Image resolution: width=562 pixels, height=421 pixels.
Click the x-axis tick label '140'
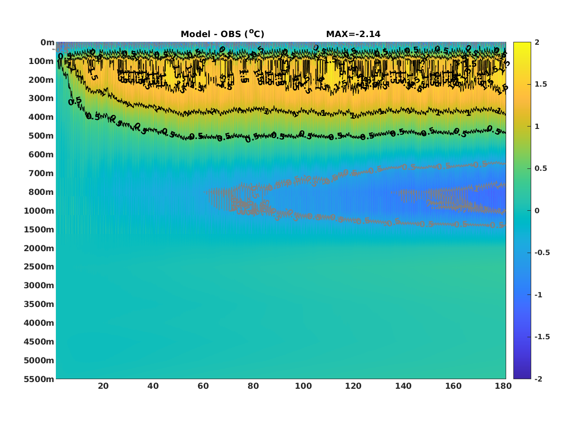pos(404,386)
